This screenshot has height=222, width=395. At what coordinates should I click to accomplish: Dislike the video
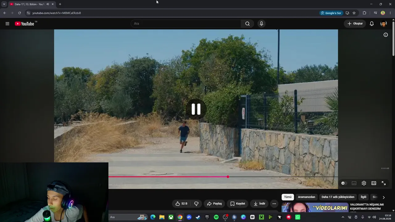[196, 203]
